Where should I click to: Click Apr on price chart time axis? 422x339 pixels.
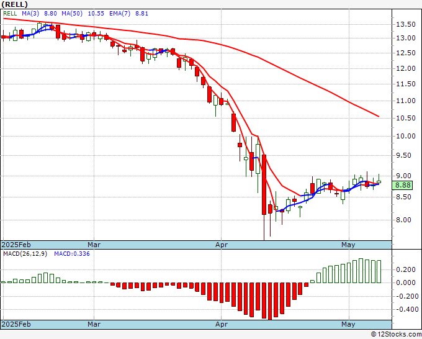click(x=222, y=245)
